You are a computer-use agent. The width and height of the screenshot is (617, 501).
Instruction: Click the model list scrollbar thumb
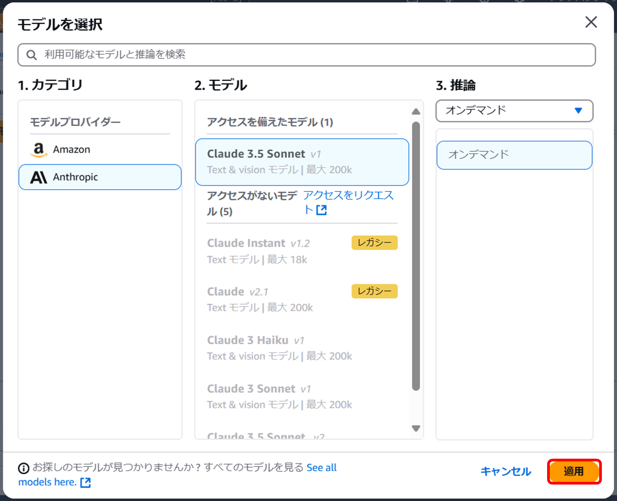[416, 256]
